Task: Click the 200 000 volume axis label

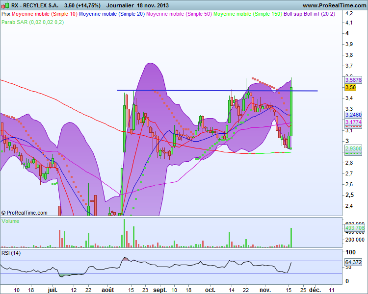Action: [x=355, y=240]
